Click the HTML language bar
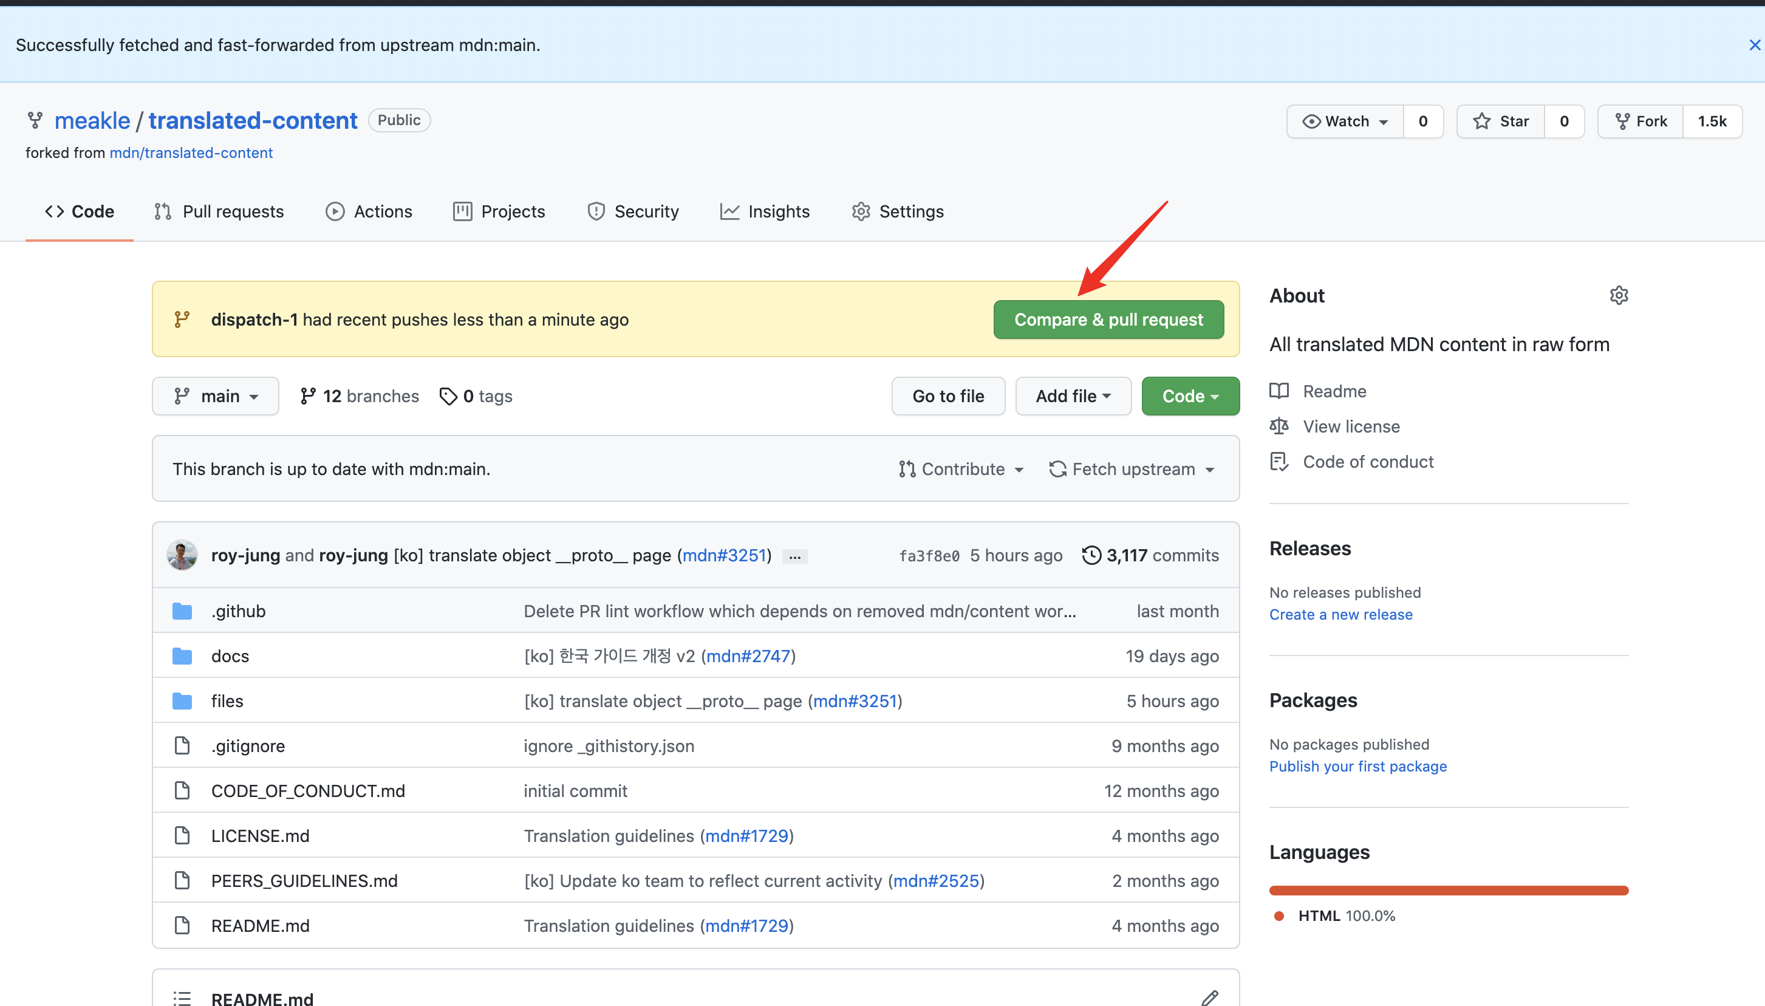Screen dimensions: 1765x1006 pos(1448,890)
